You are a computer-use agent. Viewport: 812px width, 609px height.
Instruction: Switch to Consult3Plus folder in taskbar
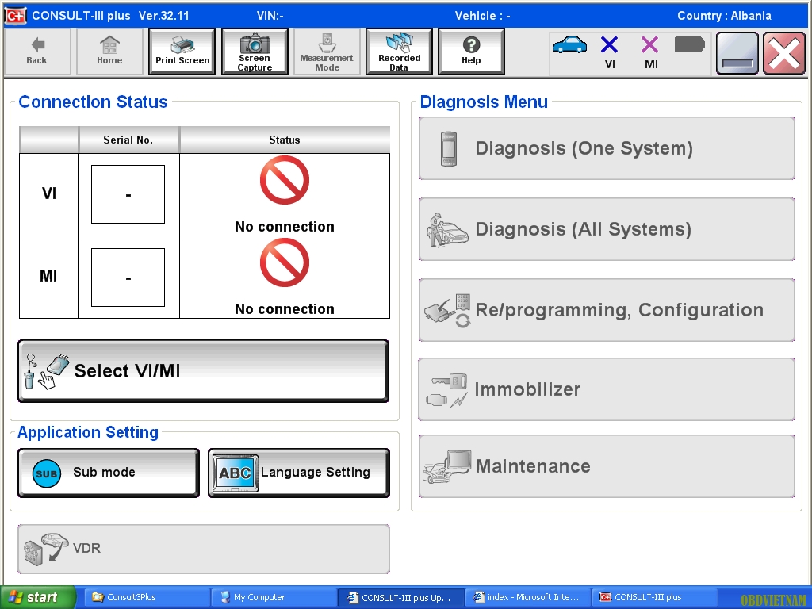click(x=147, y=597)
